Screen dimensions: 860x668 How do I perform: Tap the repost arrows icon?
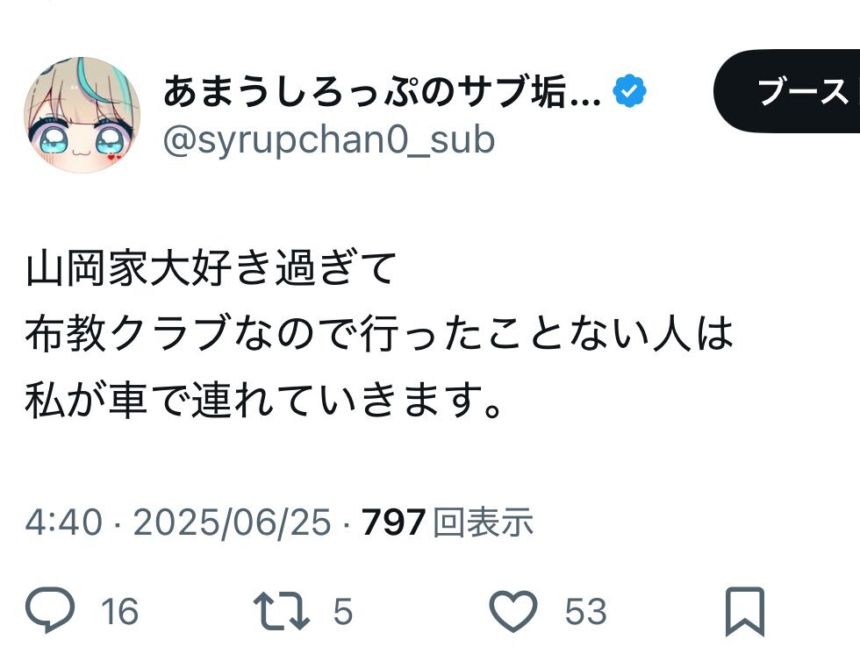pyautogui.click(x=282, y=611)
